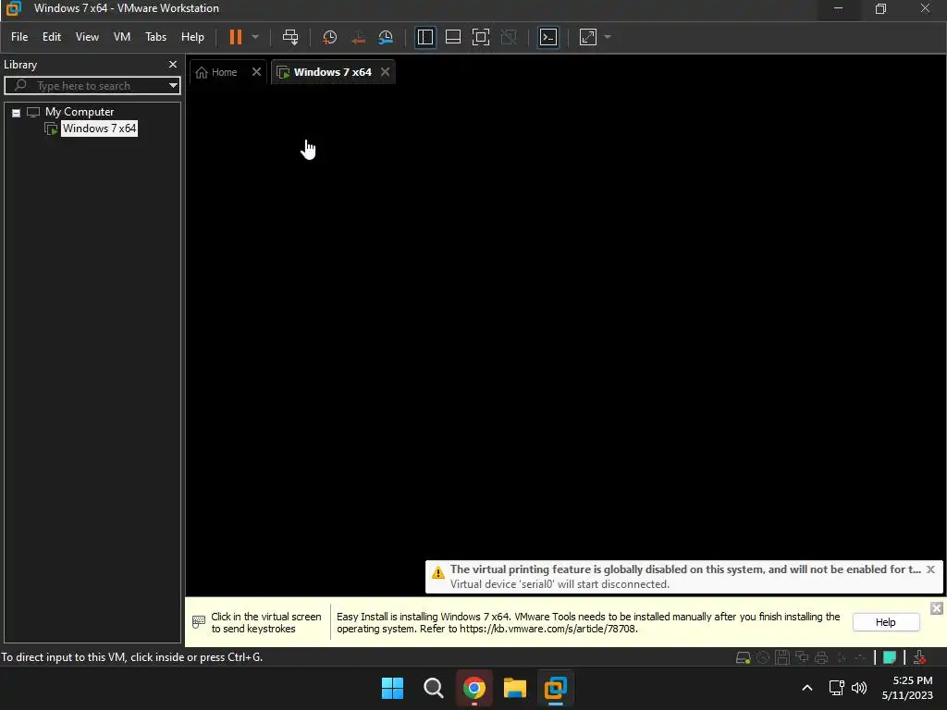Open the File menu

point(19,37)
